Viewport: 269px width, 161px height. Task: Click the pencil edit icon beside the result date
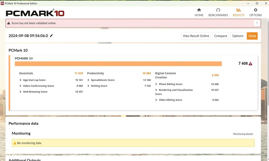pyautogui.click(x=51, y=36)
